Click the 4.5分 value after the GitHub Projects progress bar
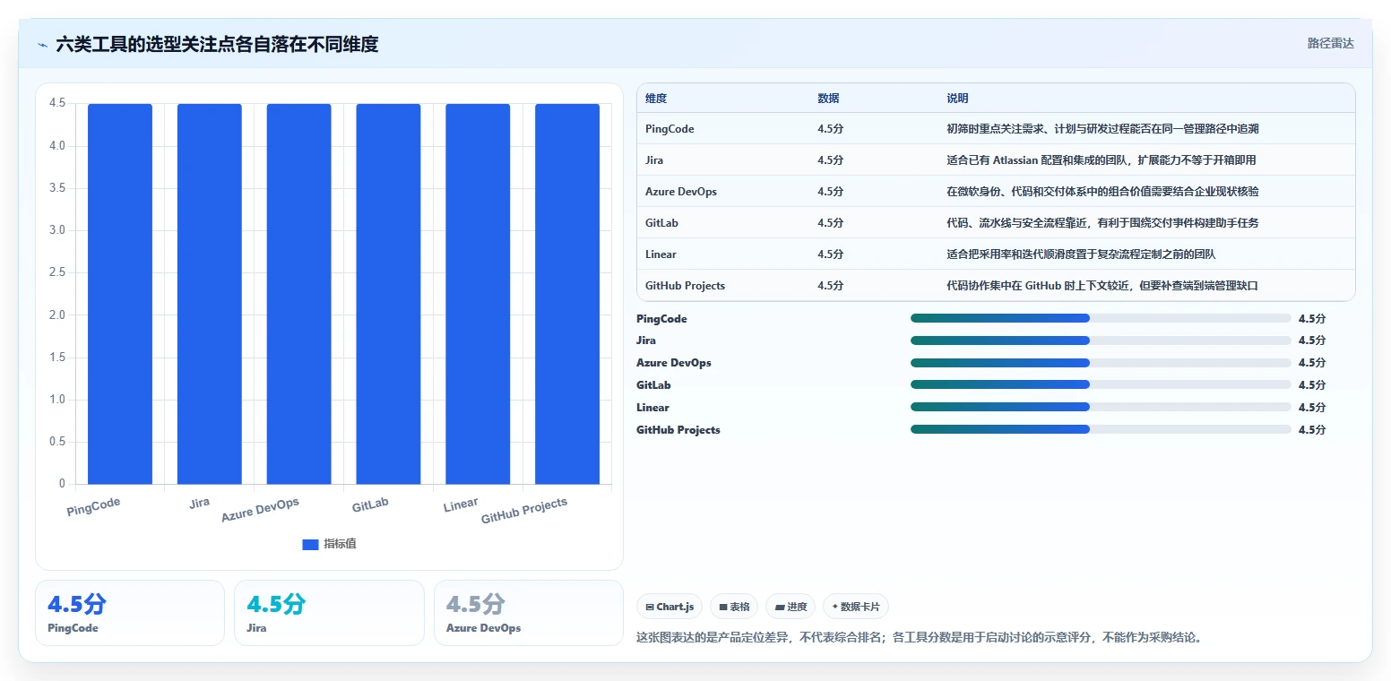This screenshot has height=681, width=1391. click(x=1311, y=429)
